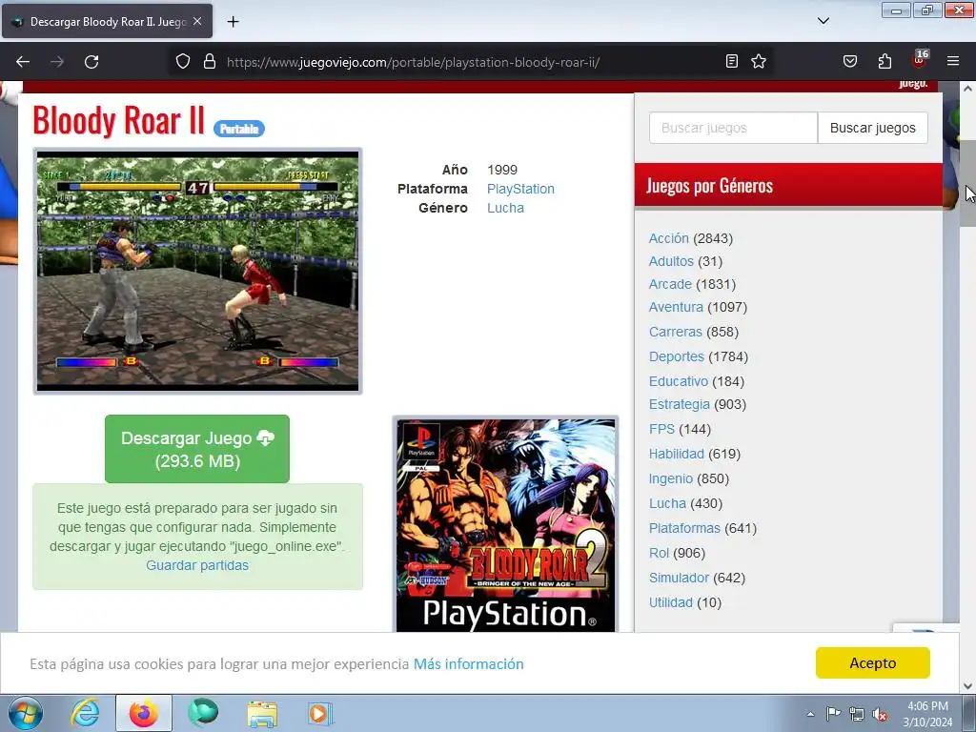Open the Rol genre category

click(x=659, y=554)
